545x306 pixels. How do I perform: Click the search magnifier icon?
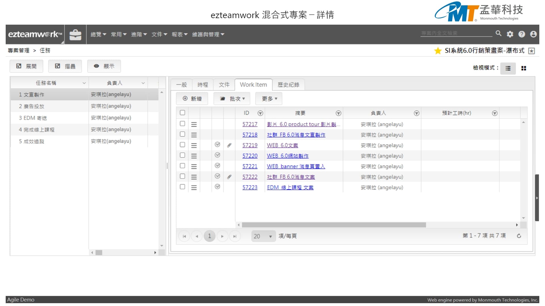498,33
